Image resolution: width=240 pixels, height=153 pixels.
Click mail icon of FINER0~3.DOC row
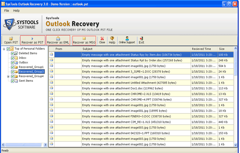52,116
